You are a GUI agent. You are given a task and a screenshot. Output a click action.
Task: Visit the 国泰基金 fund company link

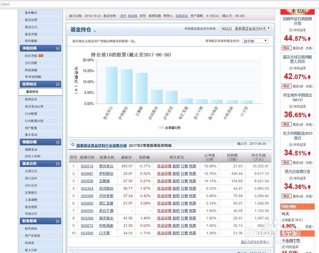[x=182, y=15]
